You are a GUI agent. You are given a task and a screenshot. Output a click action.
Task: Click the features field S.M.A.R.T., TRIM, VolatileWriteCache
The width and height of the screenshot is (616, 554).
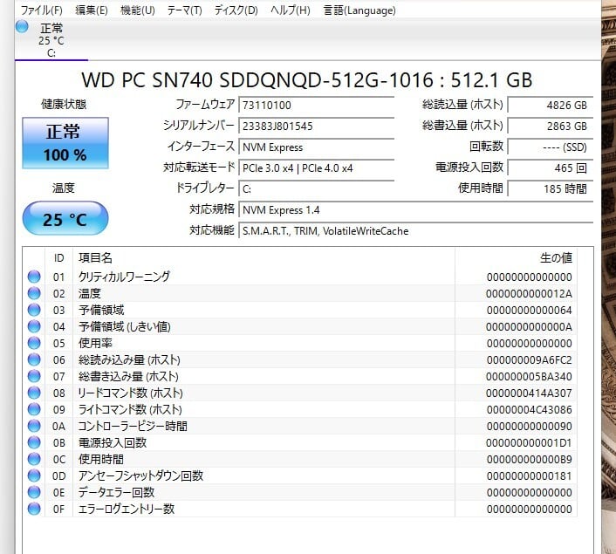pyautogui.click(x=415, y=230)
